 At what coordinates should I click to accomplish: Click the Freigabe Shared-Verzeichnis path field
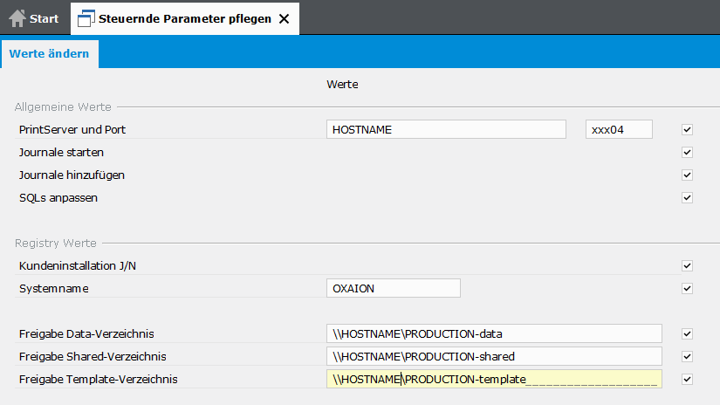click(x=493, y=356)
